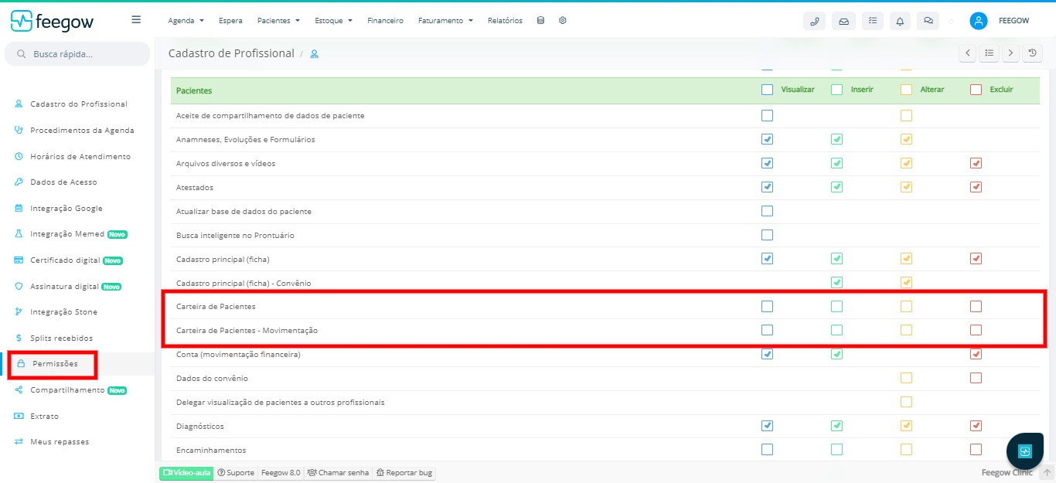
Task: Open the inbox tray button
Action: pyautogui.click(x=843, y=21)
